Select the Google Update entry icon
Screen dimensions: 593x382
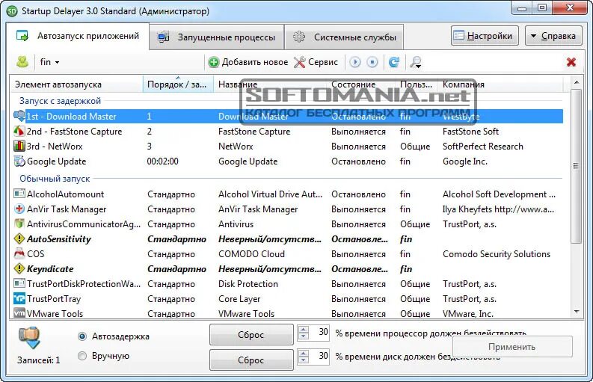tap(19, 161)
